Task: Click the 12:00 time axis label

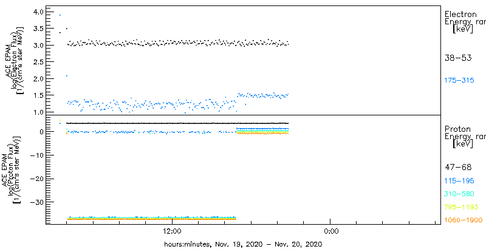Action: [x=172, y=231]
